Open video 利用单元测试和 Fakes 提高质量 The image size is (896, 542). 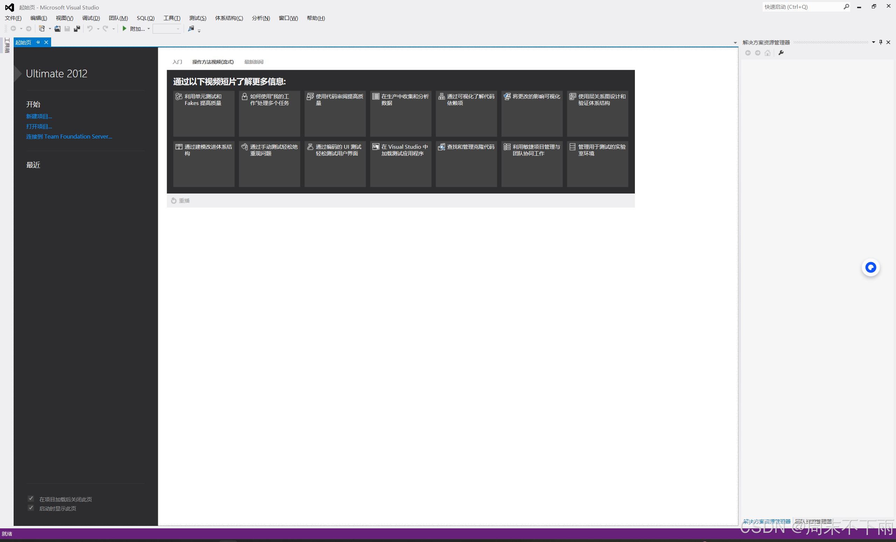tap(204, 114)
